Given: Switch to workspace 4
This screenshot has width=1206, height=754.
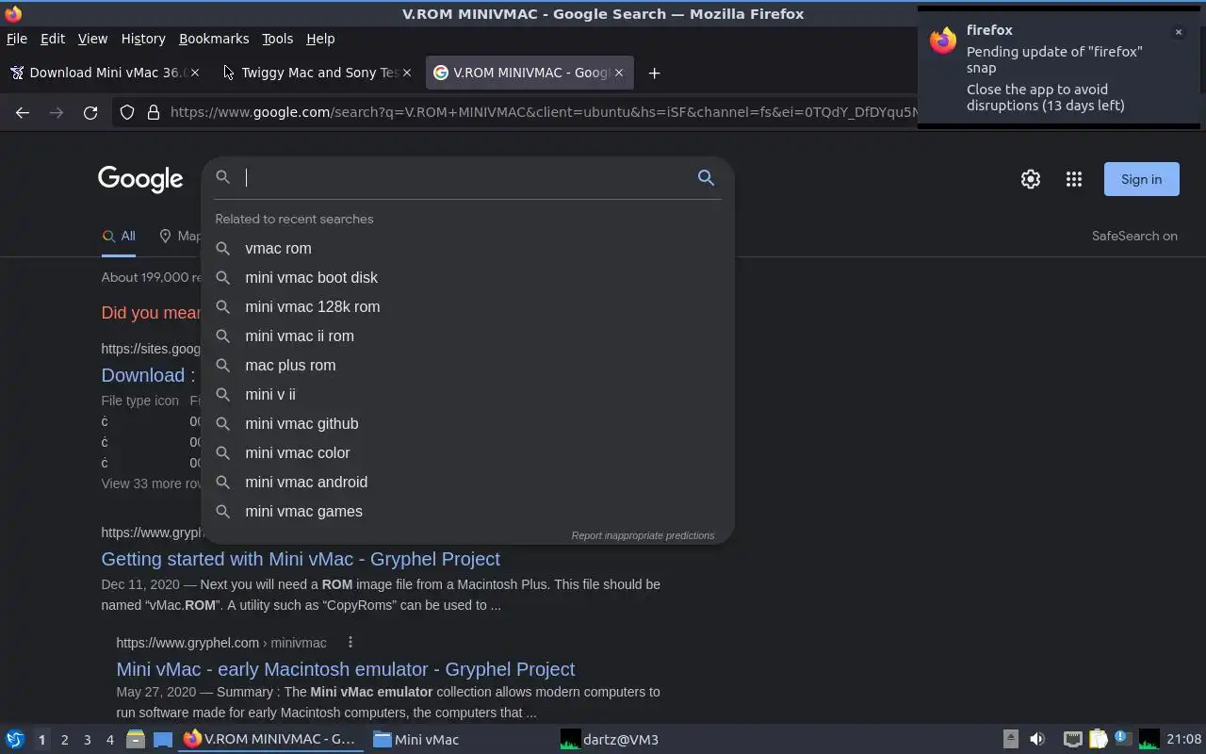Looking at the screenshot, I should point(109,740).
